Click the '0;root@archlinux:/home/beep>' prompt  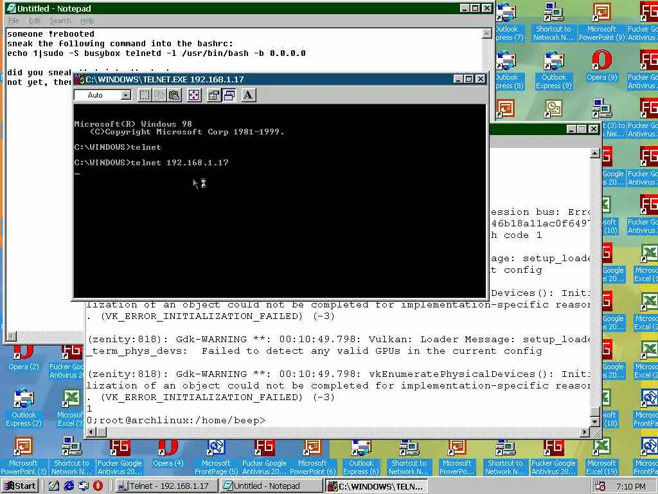pos(176,420)
